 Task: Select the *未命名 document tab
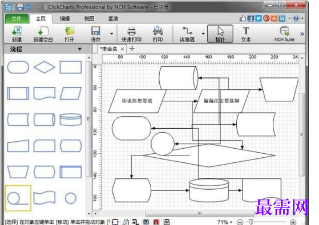click(108, 49)
